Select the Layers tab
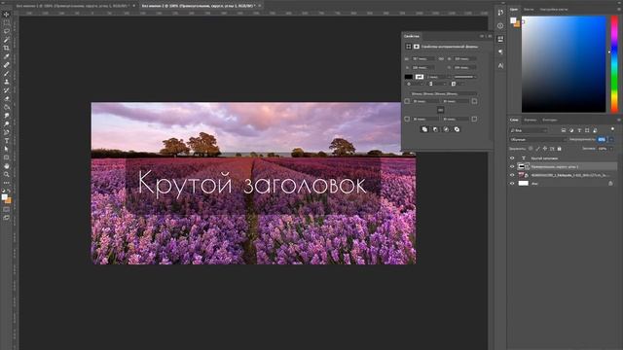This screenshot has width=623, height=350. 514,120
